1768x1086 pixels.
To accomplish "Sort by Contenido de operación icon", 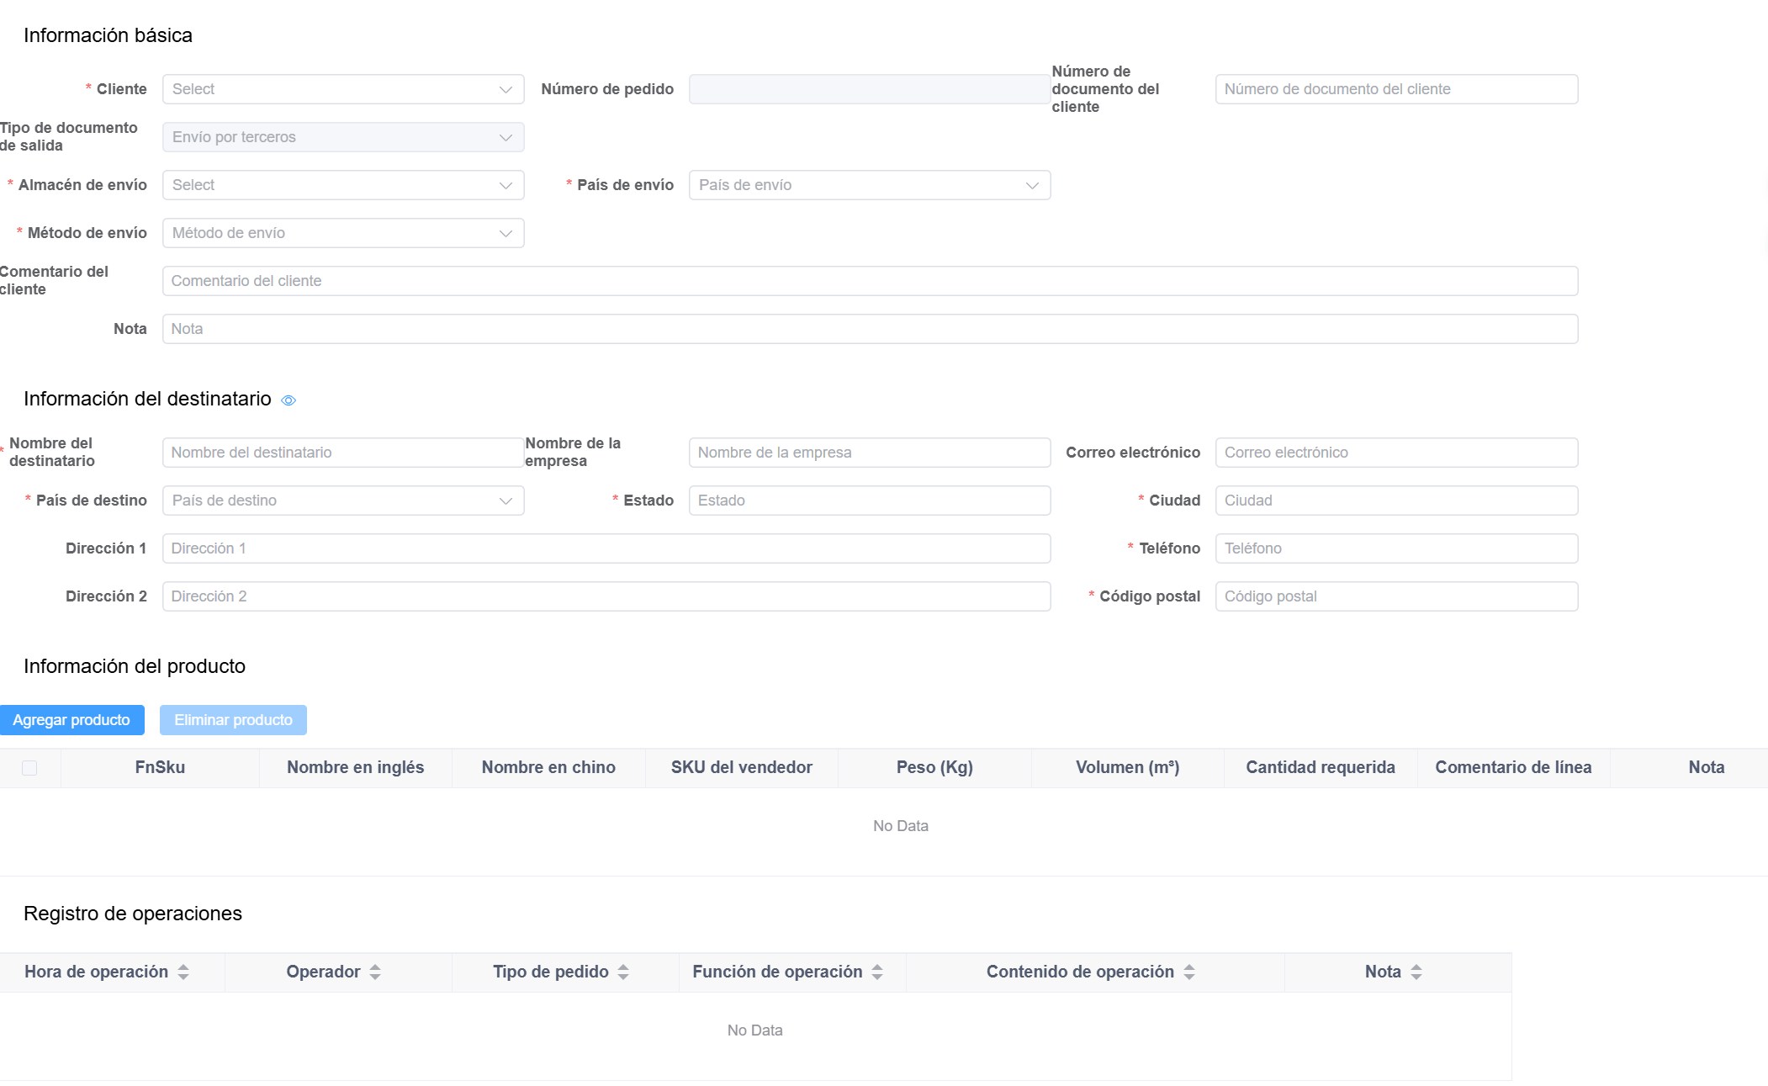I will 1189,972.
